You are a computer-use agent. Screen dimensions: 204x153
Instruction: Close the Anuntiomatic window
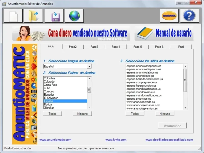(x=196, y=2)
